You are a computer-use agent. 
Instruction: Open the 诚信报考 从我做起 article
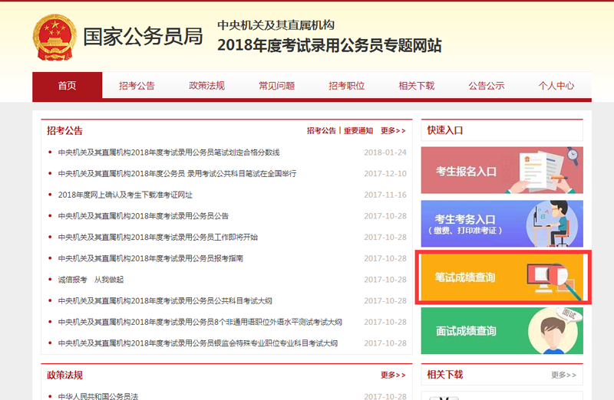point(91,280)
